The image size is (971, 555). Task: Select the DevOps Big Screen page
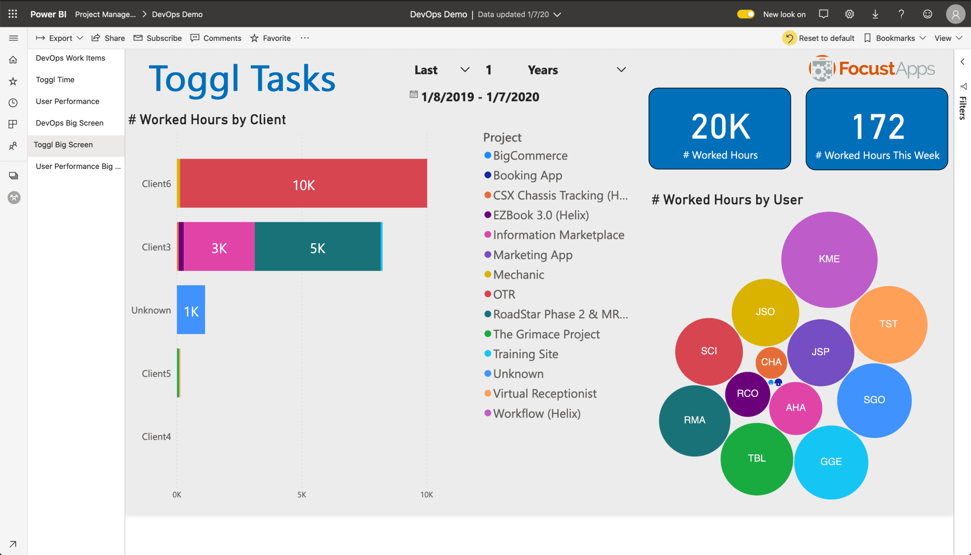tap(70, 123)
